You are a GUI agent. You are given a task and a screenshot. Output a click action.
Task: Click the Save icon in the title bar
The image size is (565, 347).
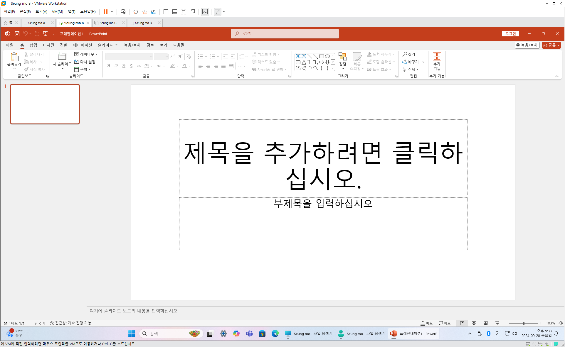(x=17, y=34)
